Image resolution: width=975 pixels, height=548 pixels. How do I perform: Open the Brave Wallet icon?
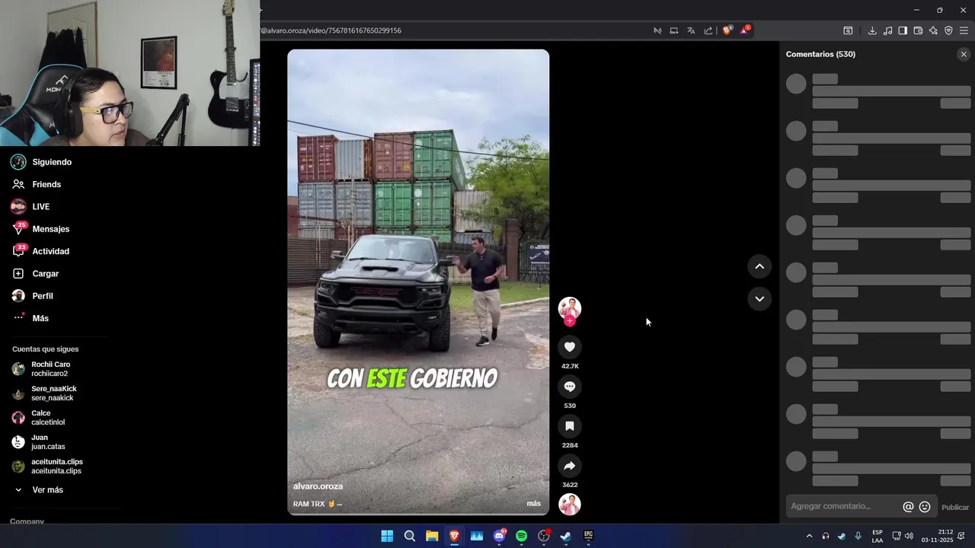[x=918, y=30]
